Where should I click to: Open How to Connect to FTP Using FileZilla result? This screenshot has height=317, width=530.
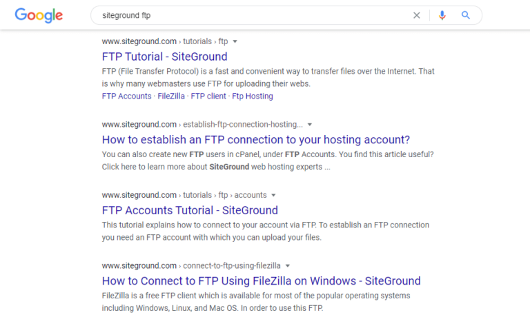coord(262,280)
